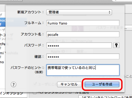132x98 pixels.
Task: Toggle the ペアレンタルコントロールを適用 checkbox in background window
Action: click(35, 93)
